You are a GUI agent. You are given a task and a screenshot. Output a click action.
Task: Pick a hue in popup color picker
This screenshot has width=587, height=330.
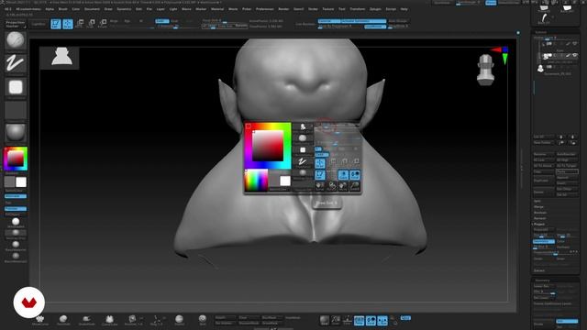[267, 145]
